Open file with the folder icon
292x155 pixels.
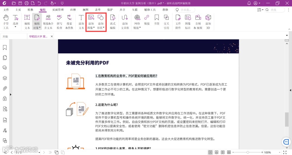coord(14,3)
